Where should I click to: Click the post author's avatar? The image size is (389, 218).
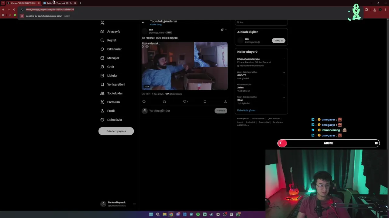click(145, 31)
